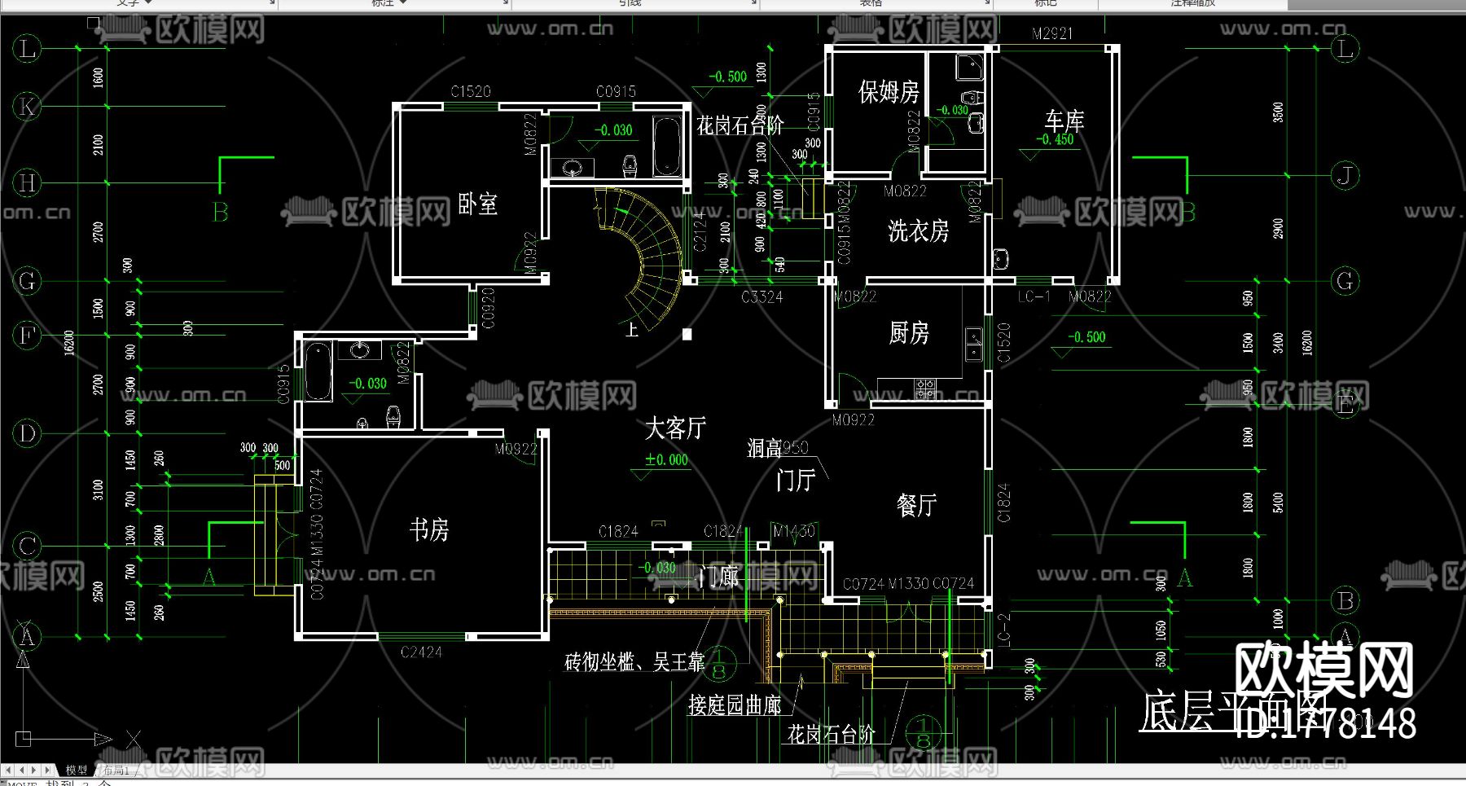Click the K axis bubble
The width and height of the screenshot is (1466, 786).
pos(28,106)
